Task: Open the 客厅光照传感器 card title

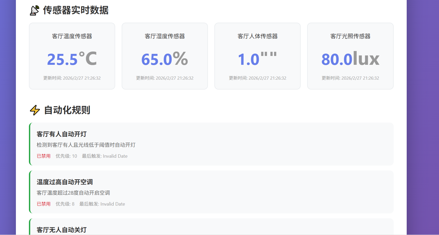Action: click(x=350, y=36)
